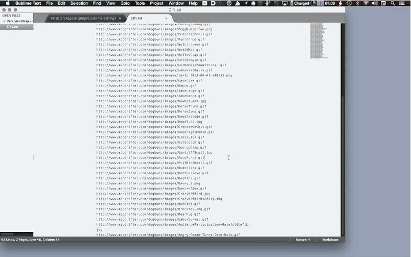Click the location arrow menu bar icon

[246, 3]
